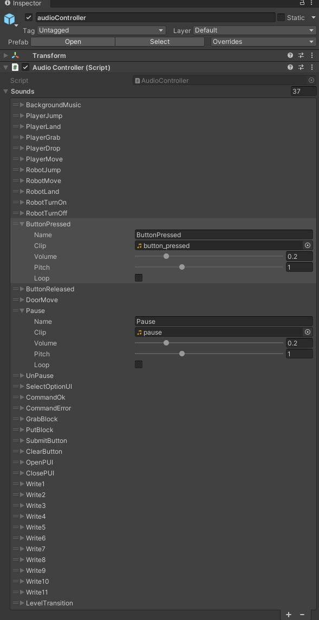
Task: Collapse the Pause sound entry
Action: (22, 310)
